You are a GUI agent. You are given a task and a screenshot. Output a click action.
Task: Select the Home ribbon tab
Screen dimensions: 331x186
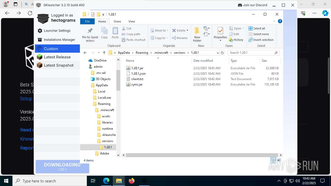102,21
